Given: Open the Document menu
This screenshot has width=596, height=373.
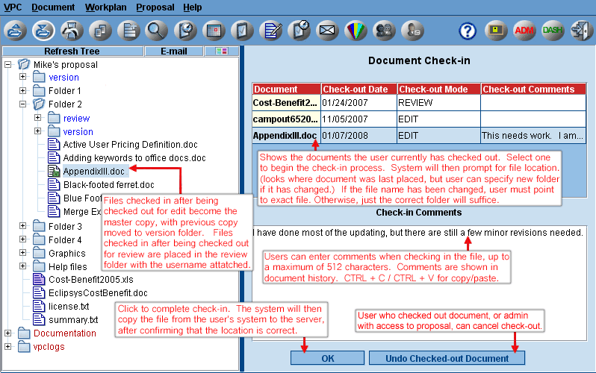Looking at the screenshot, I should click(53, 7).
